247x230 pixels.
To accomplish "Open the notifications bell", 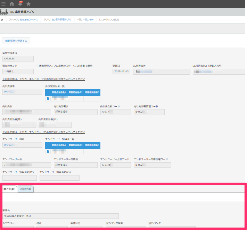I will [x=20, y=4].
